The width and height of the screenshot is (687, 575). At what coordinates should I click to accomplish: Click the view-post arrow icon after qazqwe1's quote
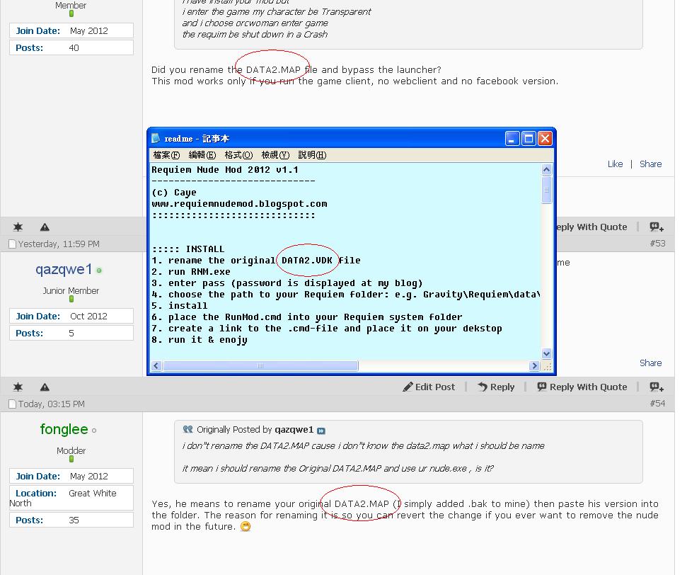click(321, 430)
